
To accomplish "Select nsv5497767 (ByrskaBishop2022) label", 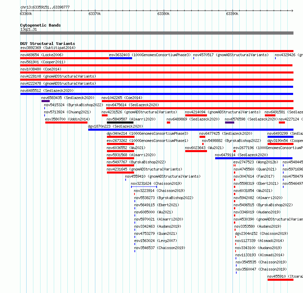I will pos(136,162).
